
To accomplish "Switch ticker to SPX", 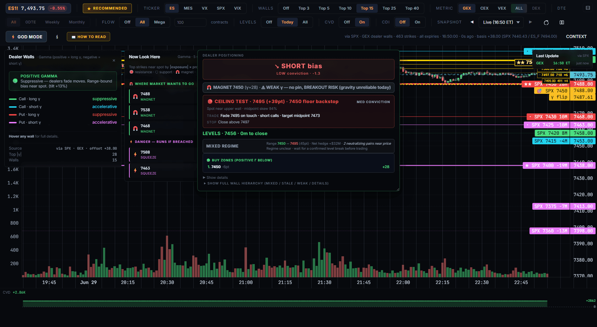I will coord(221,8).
